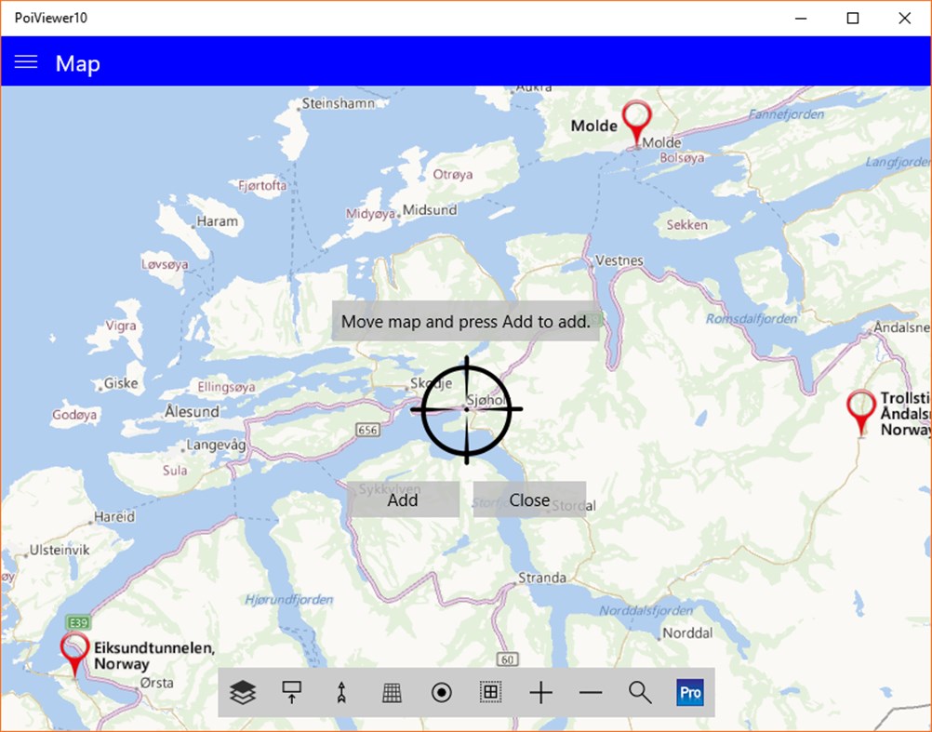Select the Eiksundtunnelen Norway map pin
The image size is (932, 732).
click(73, 648)
